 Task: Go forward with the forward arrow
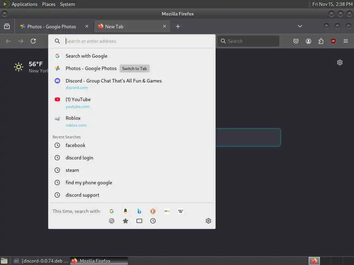point(20,41)
